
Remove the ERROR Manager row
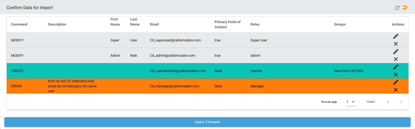pos(396,90)
